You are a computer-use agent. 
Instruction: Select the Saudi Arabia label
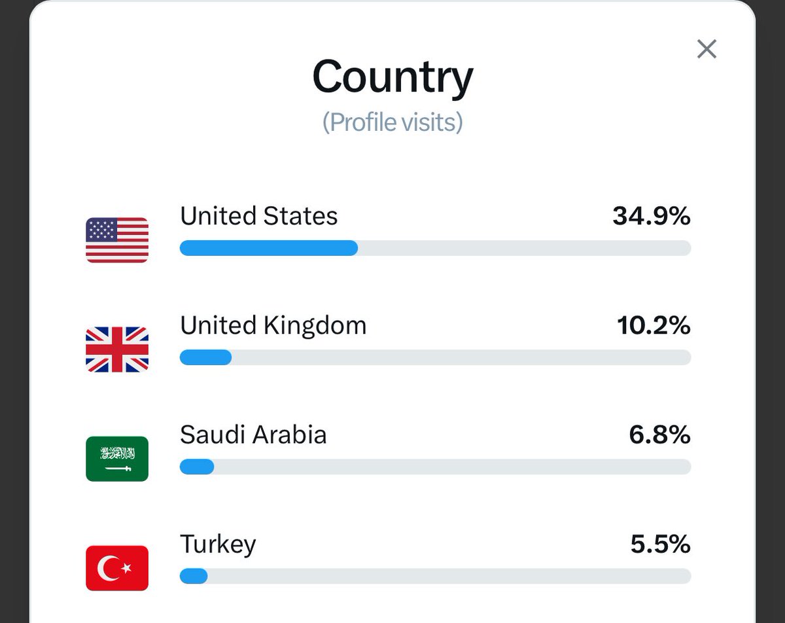(x=253, y=435)
